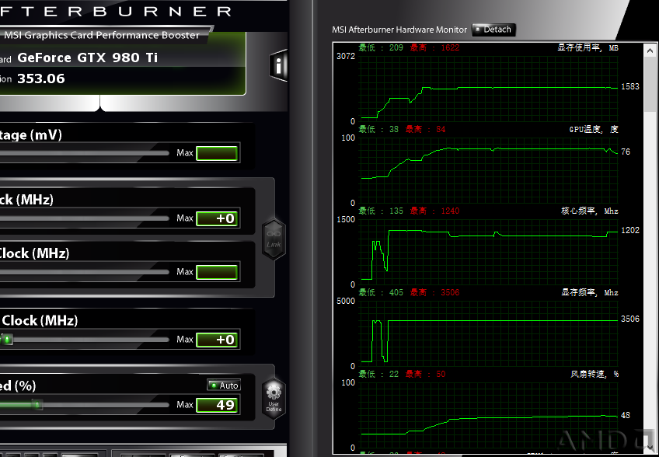
Task: Click the User Define fan gear icon
Action: pyautogui.click(x=274, y=399)
